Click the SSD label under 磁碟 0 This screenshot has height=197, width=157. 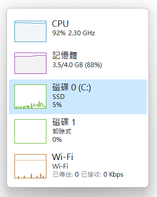click(x=58, y=97)
